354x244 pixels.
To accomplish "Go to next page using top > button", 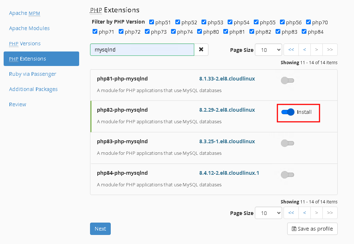I will click(317, 50).
